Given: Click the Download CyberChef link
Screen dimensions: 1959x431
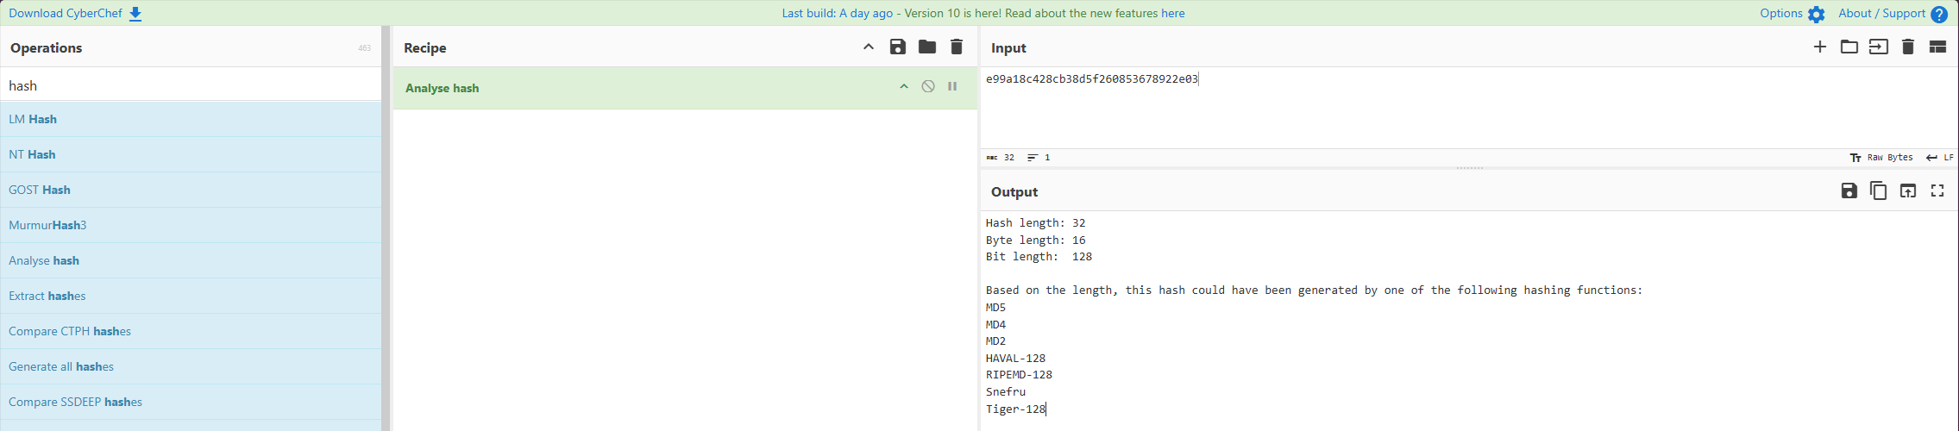Looking at the screenshot, I should (x=75, y=14).
